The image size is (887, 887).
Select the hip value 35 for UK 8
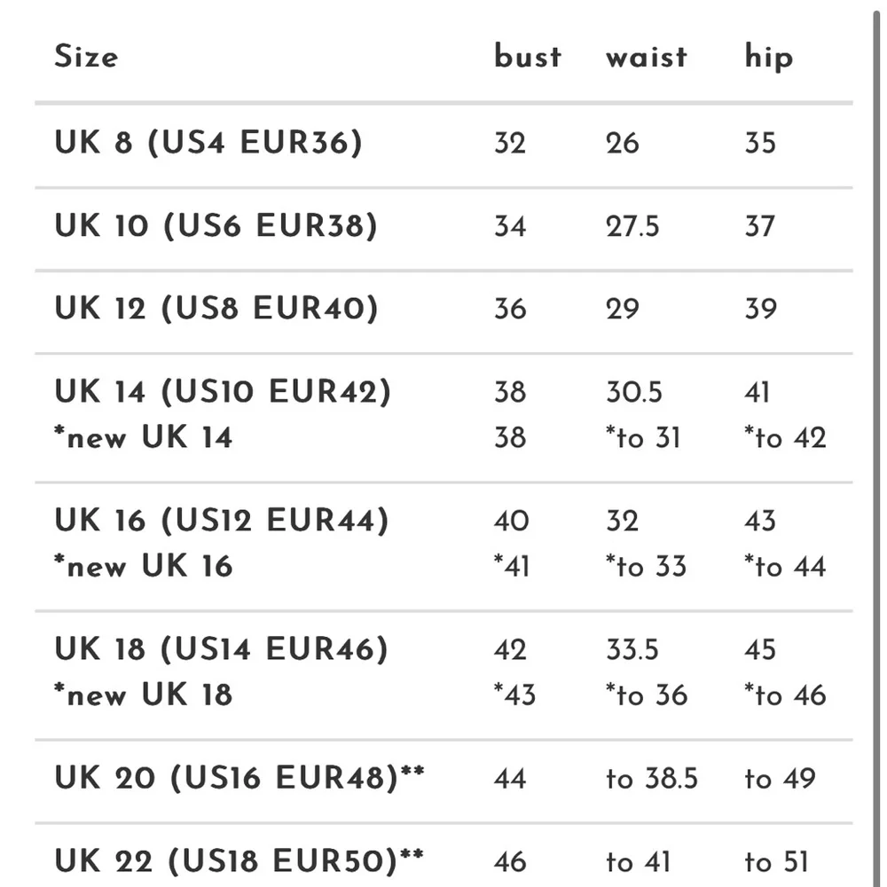[x=760, y=143]
